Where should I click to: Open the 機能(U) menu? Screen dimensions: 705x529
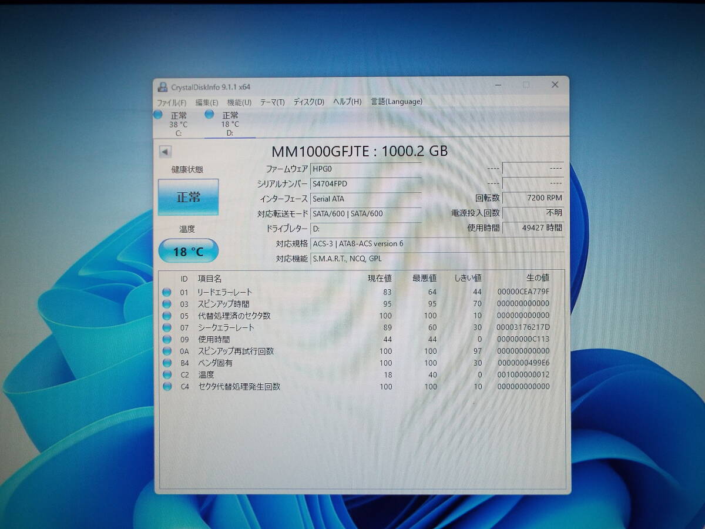point(239,102)
